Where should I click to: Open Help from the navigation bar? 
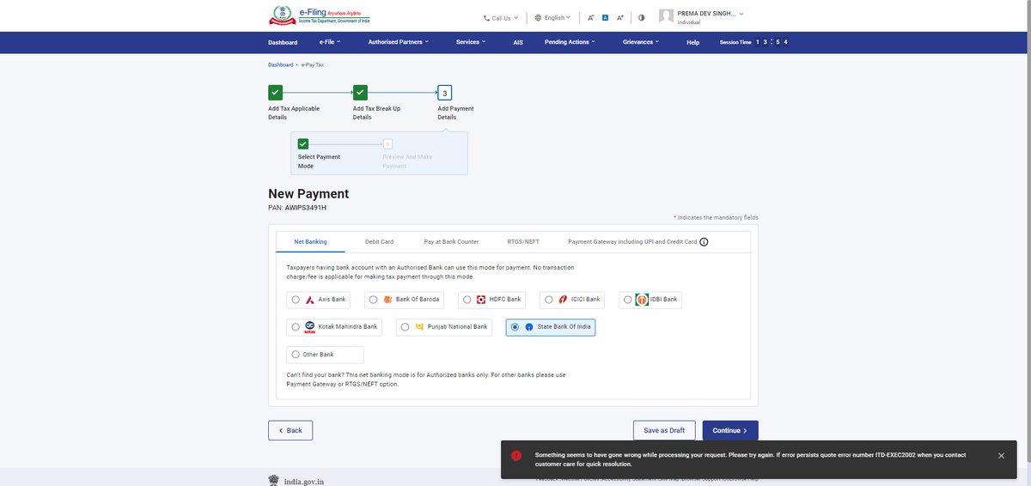[693, 42]
